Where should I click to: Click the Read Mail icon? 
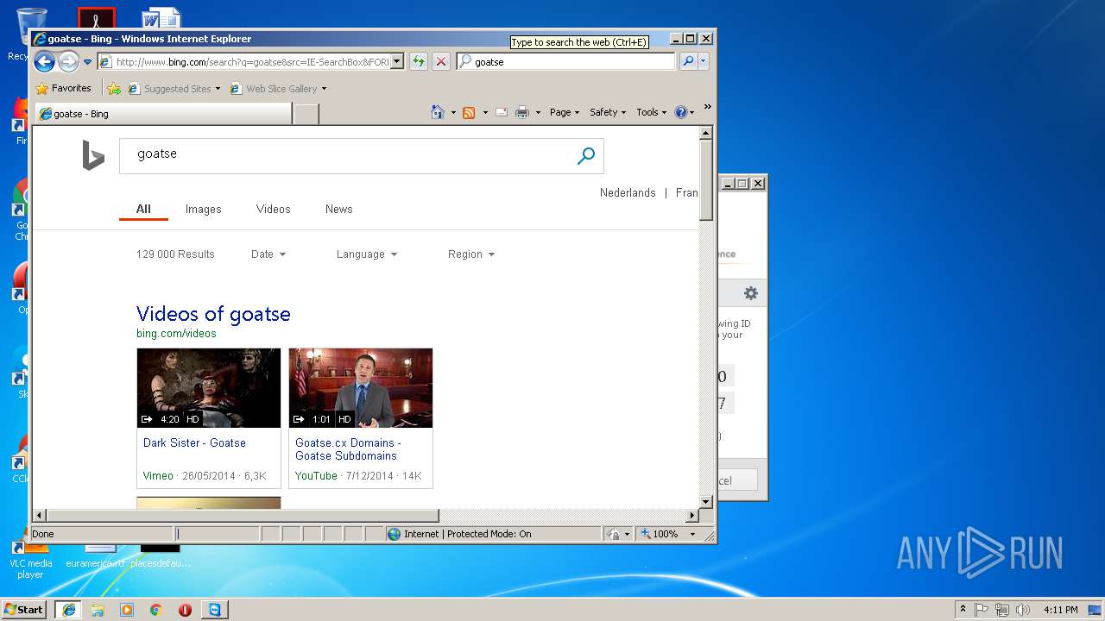click(x=502, y=112)
